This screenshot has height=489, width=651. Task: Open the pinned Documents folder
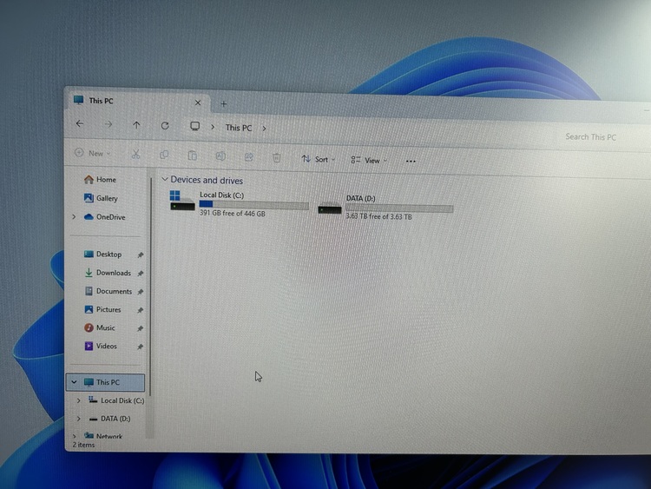(114, 291)
